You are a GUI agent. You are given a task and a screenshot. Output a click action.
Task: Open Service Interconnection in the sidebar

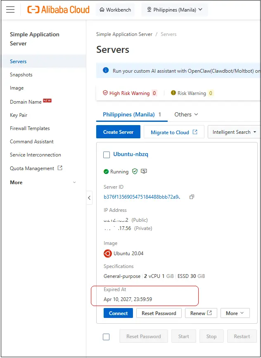(x=36, y=155)
